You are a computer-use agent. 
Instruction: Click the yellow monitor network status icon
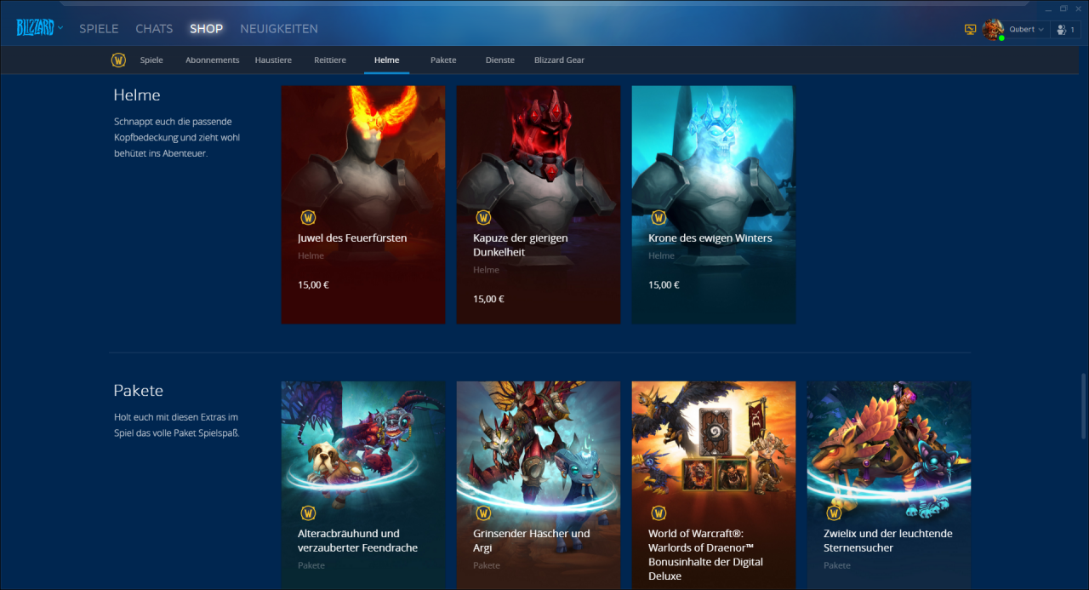[x=970, y=30]
